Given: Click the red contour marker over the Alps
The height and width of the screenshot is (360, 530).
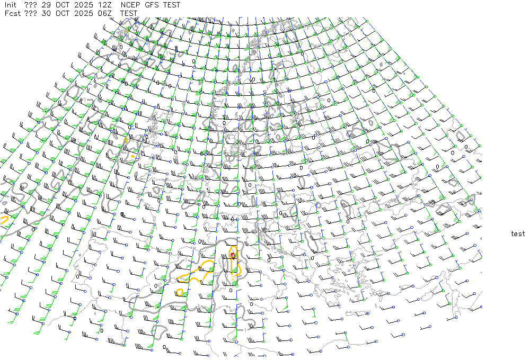Looking at the screenshot, I should tap(233, 255).
